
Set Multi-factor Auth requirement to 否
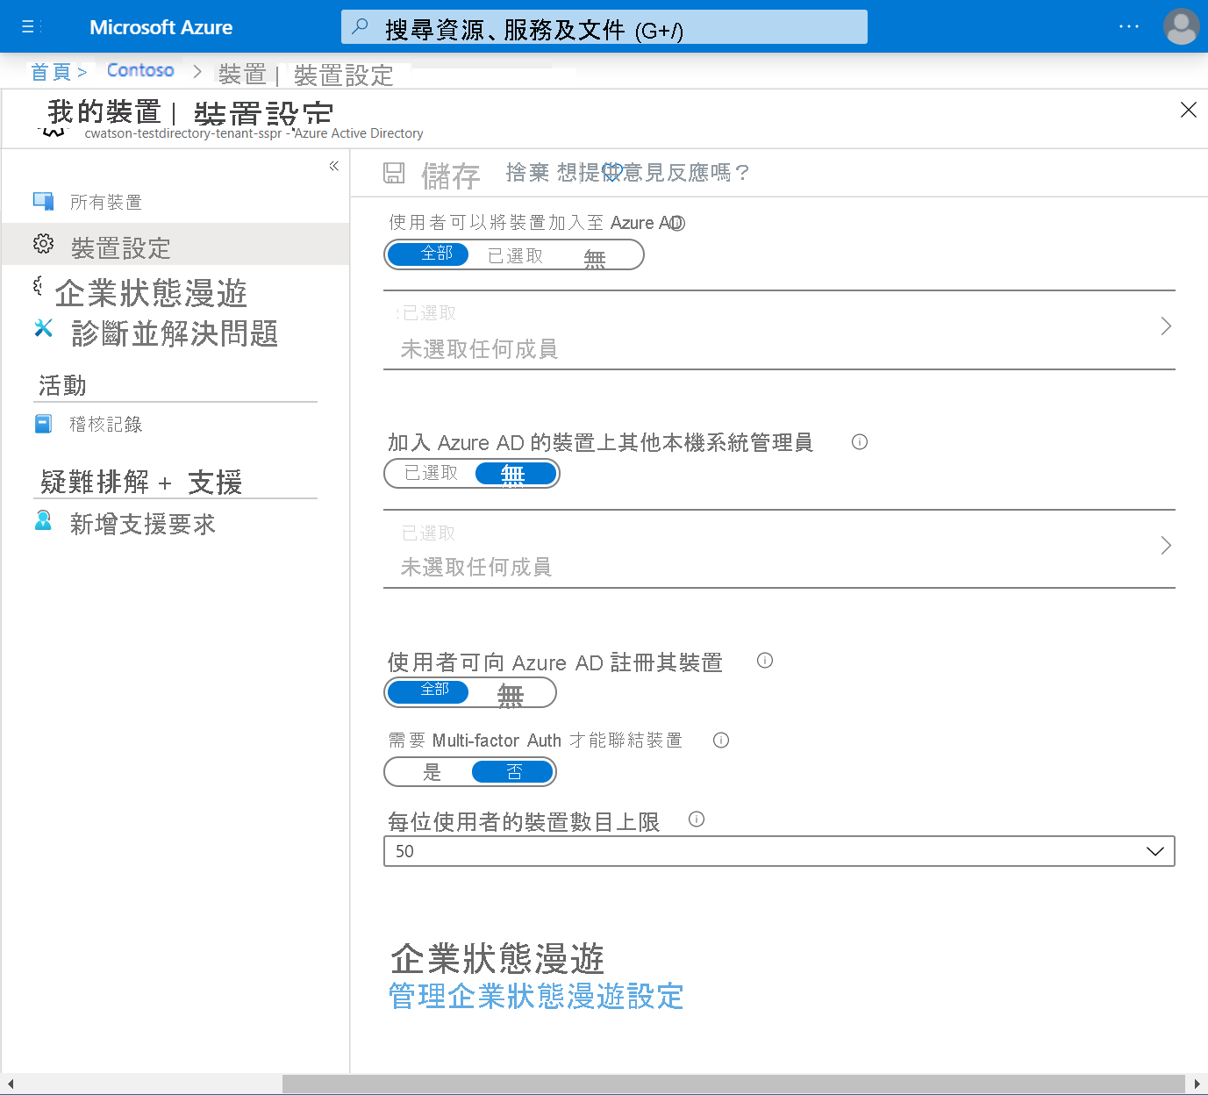(513, 772)
